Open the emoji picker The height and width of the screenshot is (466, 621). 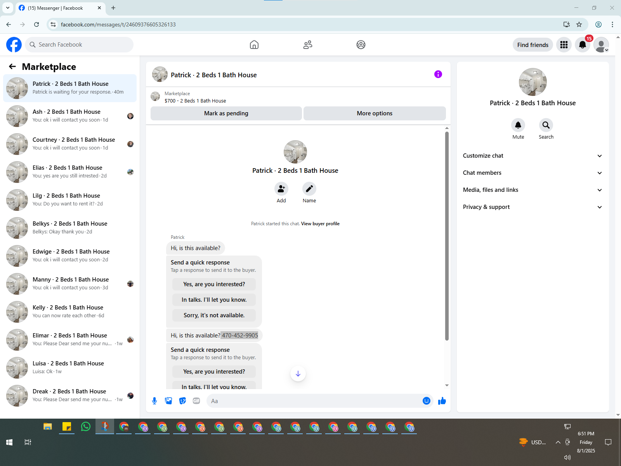pyautogui.click(x=427, y=401)
